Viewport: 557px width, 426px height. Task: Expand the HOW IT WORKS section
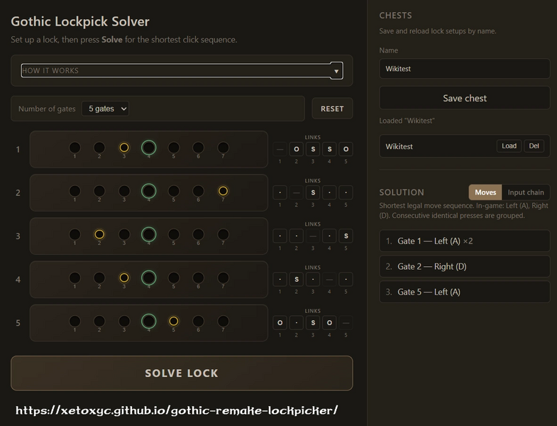click(182, 70)
